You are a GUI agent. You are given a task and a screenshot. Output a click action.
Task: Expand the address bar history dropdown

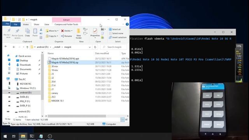tap(90, 47)
